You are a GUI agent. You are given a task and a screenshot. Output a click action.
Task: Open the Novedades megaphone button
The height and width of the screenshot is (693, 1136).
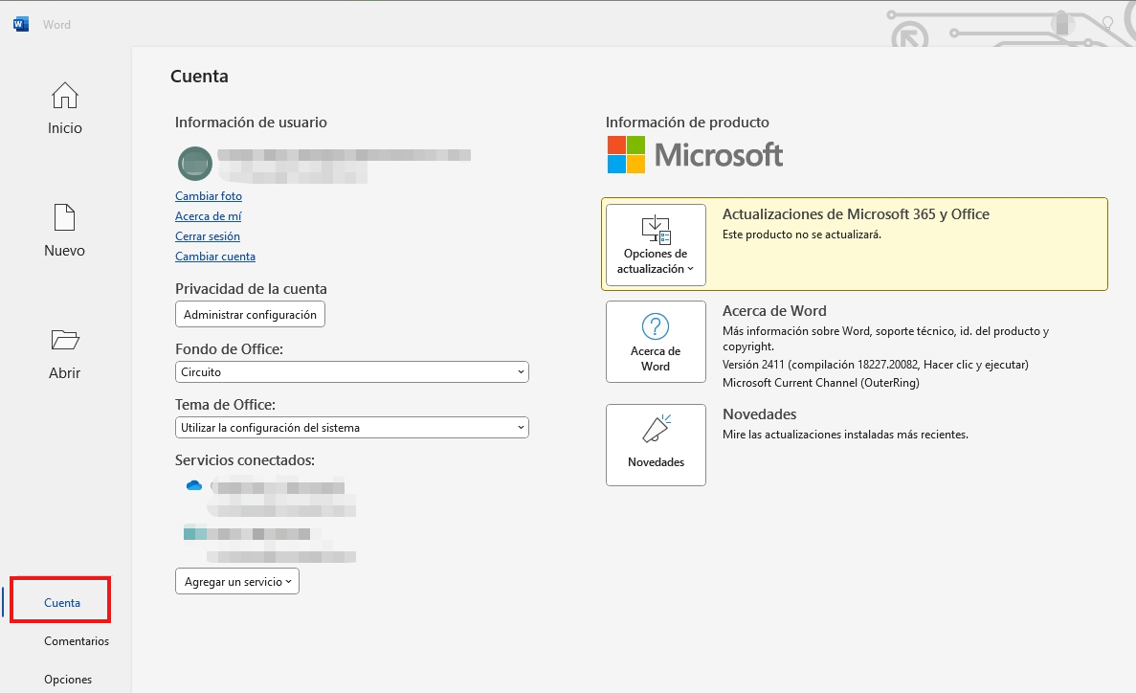(x=656, y=445)
